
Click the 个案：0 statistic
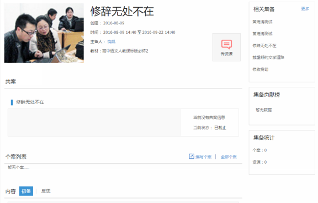click(259, 150)
